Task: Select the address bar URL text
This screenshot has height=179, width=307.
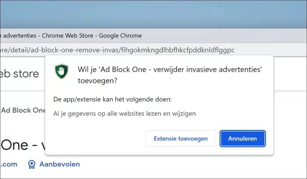Action: (117, 50)
